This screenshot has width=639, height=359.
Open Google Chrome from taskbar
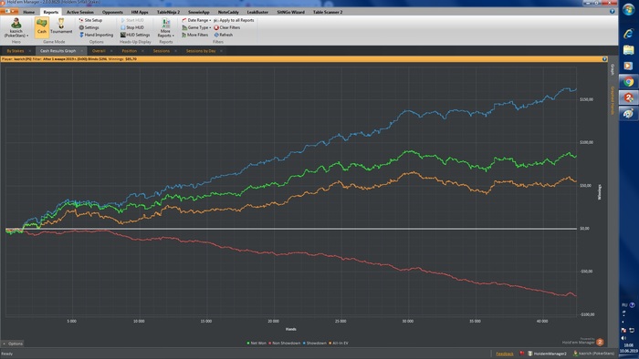(x=628, y=82)
